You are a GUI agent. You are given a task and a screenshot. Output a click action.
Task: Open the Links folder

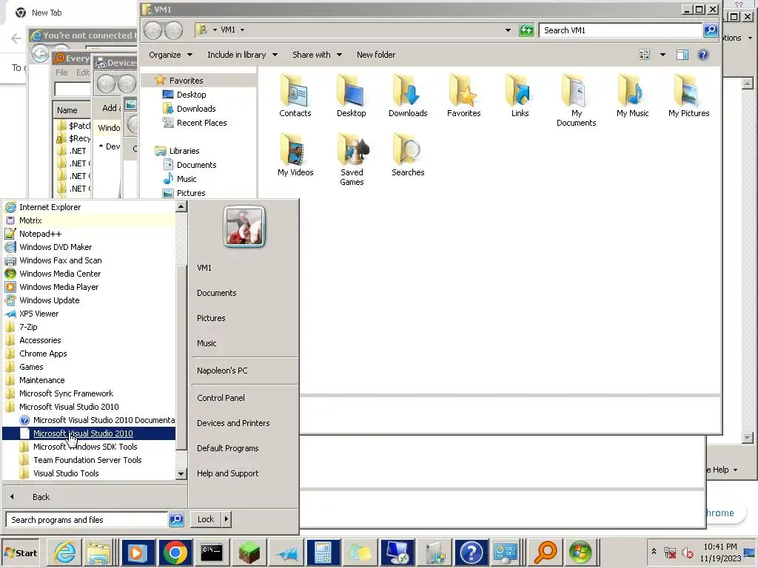(520, 95)
